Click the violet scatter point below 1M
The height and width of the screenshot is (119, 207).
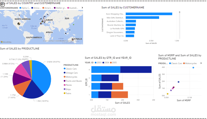(x=171, y=90)
